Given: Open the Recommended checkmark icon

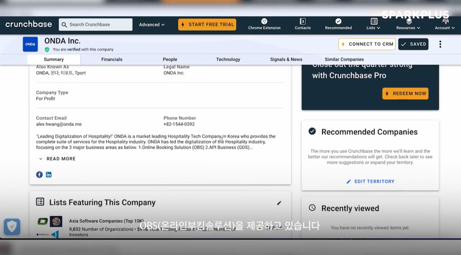Looking at the screenshot, I should 338,21.
